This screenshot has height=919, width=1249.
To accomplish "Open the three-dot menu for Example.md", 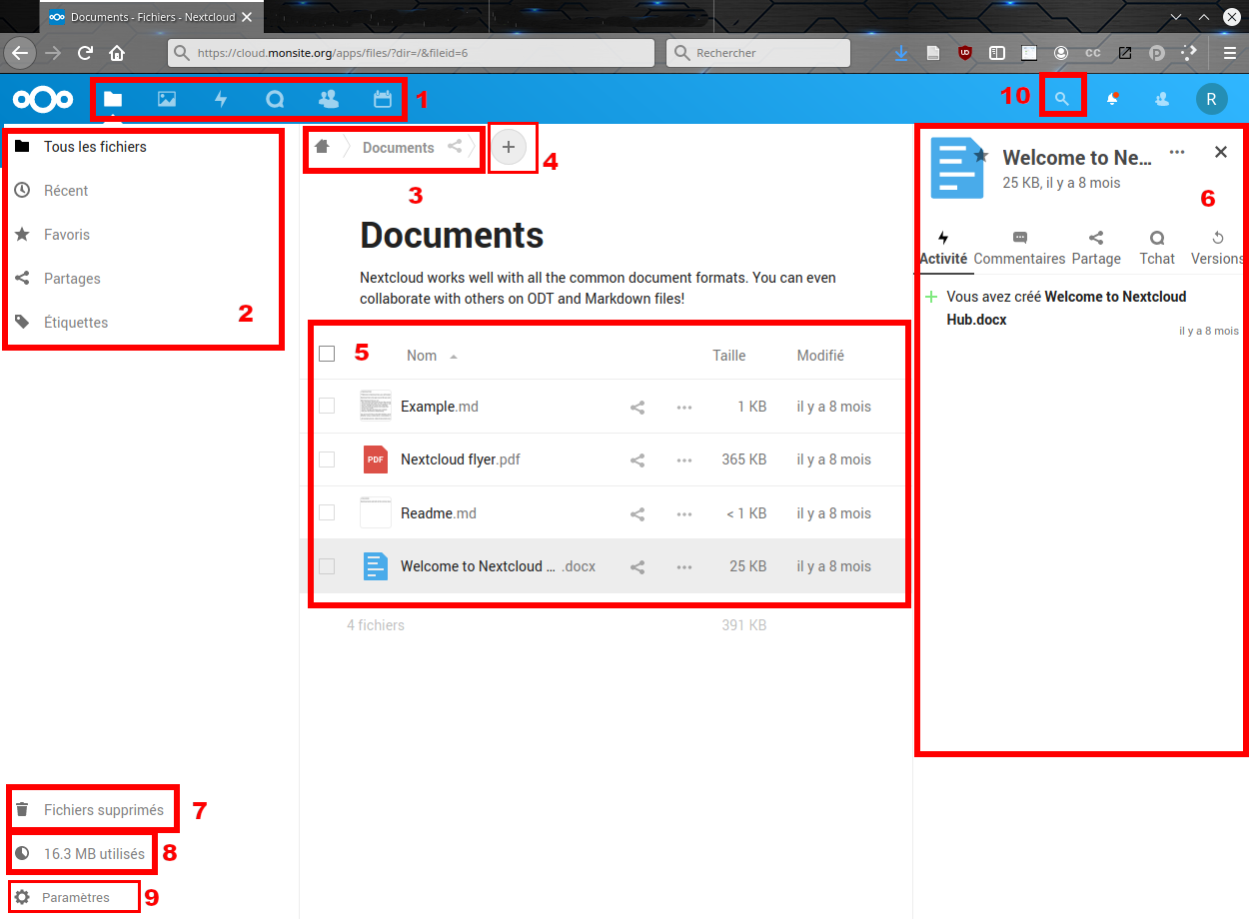I will [x=684, y=408].
